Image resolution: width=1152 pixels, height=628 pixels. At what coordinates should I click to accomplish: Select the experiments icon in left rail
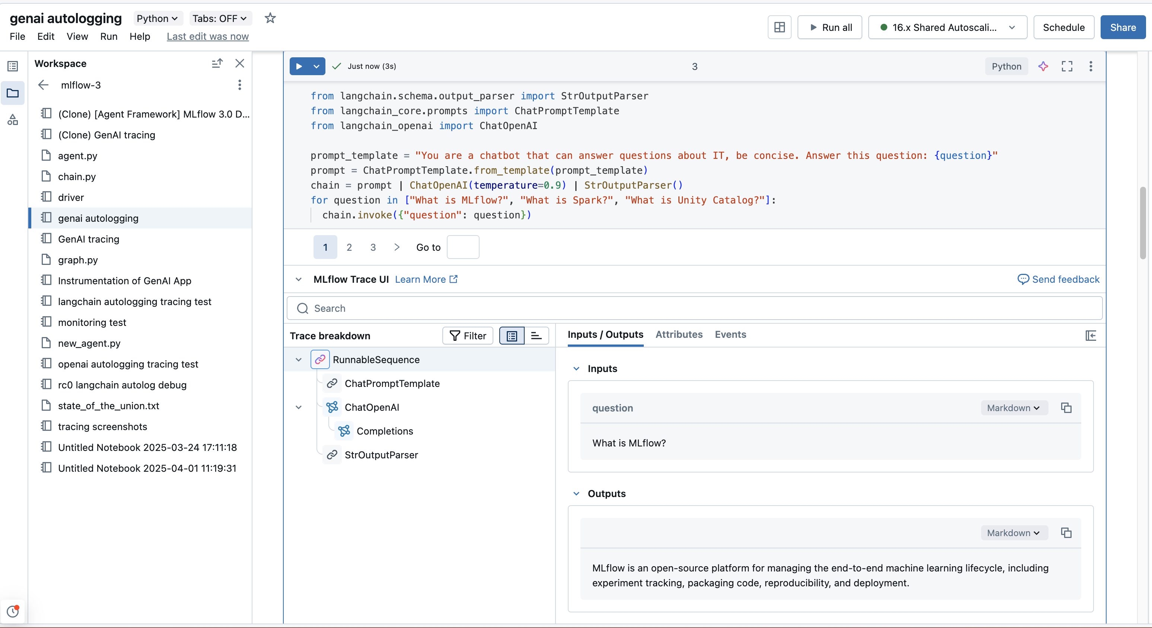pos(13,120)
